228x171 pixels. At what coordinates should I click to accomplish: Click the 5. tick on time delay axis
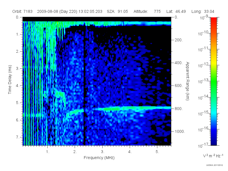(x=18, y=103)
